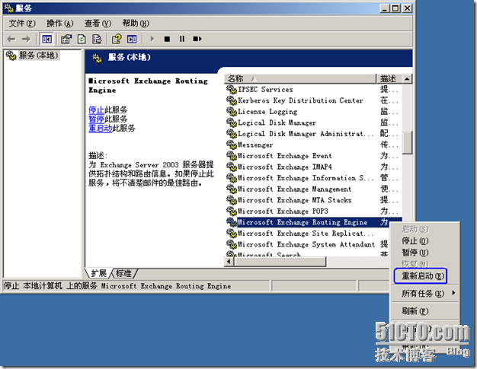Select Microsoft Exchange Routing Engine row
Image resolution: width=477 pixels, height=369 pixels.
click(313, 222)
